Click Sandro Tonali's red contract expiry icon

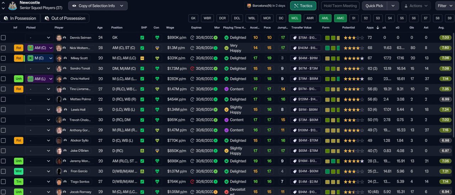192,68
